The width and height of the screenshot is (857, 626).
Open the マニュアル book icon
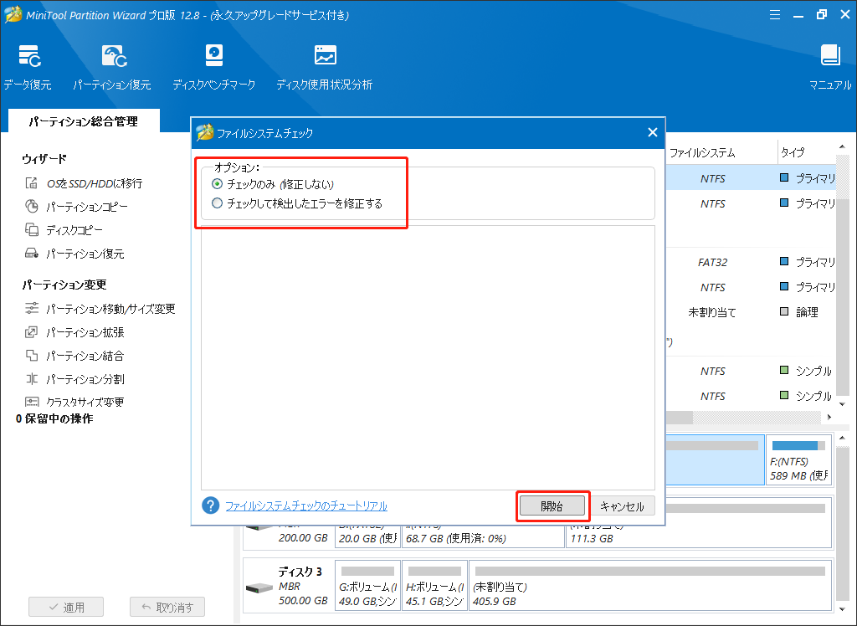tap(830, 57)
